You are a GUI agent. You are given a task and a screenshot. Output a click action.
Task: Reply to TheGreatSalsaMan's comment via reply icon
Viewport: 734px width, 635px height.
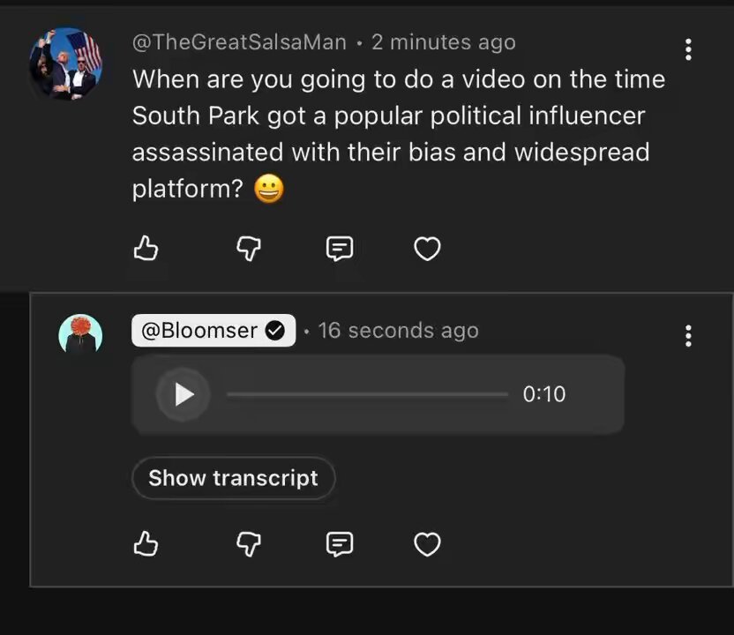[340, 249]
